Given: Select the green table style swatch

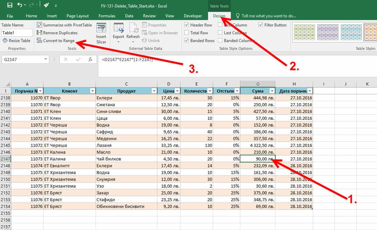Looking at the screenshot, I should (304, 32).
